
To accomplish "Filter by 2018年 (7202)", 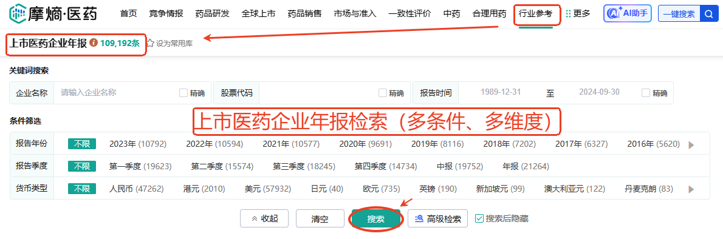I will click(x=510, y=144).
